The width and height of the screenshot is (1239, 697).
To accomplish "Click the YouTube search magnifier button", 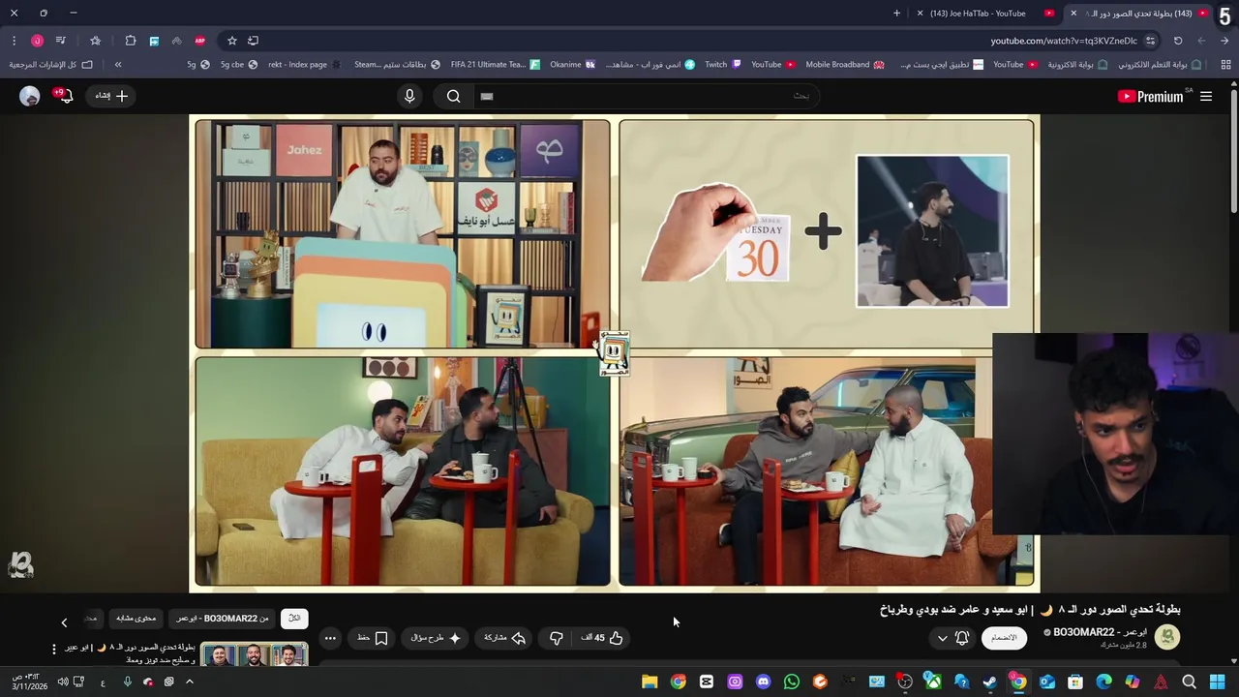I will pyautogui.click(x=453, y=96).
